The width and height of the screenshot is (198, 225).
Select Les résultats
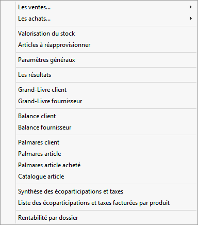pos(106,75)
